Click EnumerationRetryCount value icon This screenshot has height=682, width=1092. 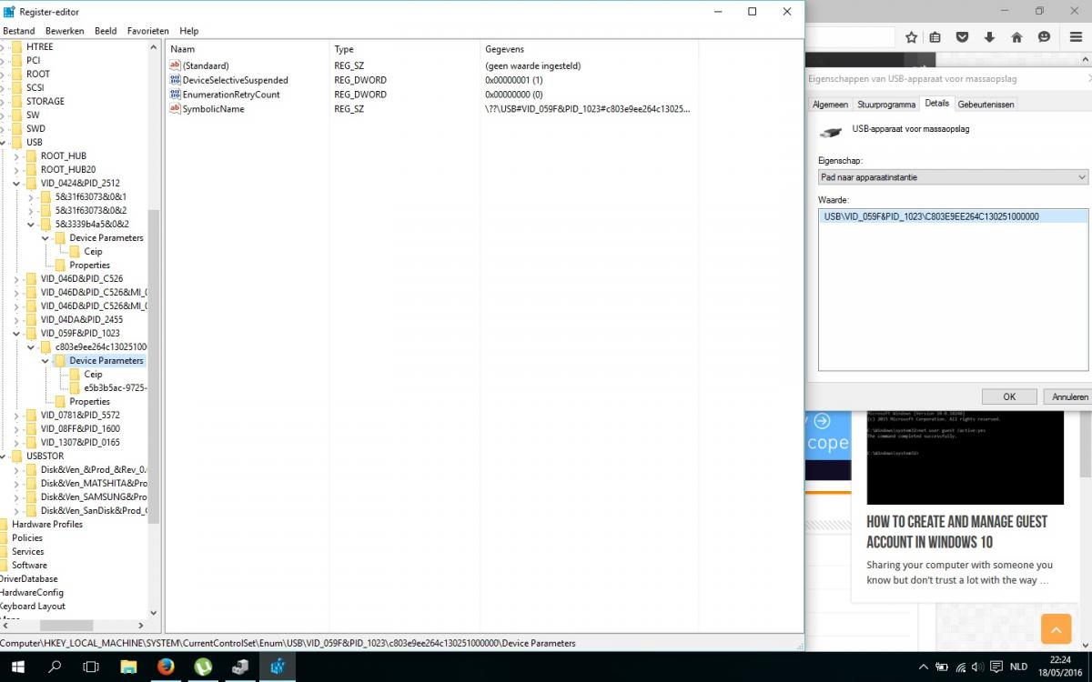tap(176, 95)
